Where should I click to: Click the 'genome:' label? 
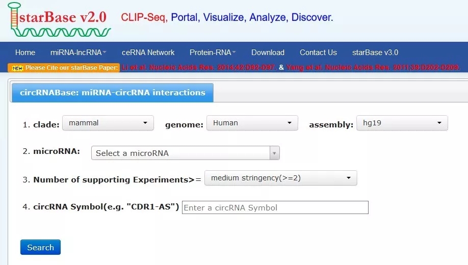click(x=184, y=124)
